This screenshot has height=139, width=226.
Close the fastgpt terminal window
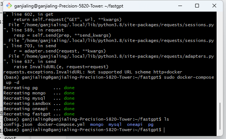point(214,6)
